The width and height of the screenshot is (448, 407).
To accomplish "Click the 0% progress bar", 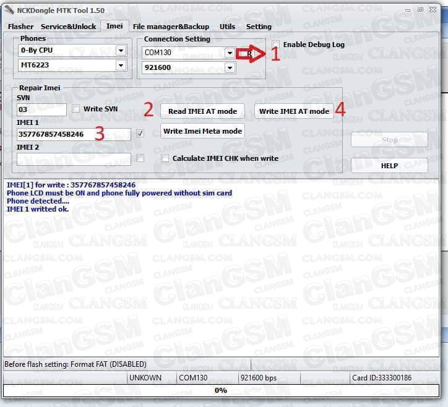I will 221,390.
